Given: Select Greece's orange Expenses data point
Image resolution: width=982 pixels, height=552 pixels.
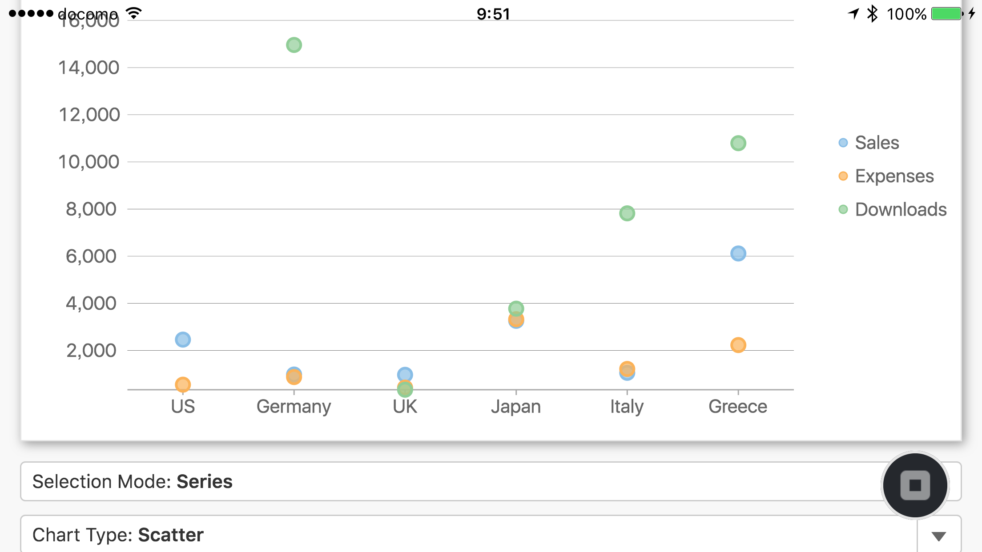Looking at the screenshot, I should 738,345.
